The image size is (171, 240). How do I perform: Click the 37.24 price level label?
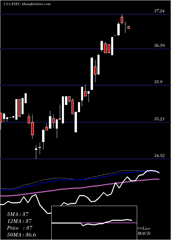point(159,11)
